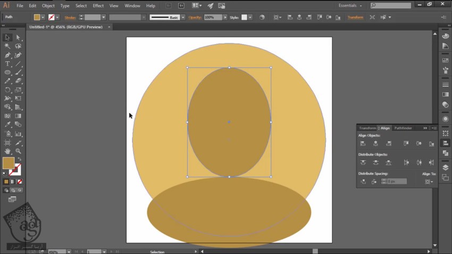
Task: Toggle Draw Normal mode
Action: coord(6,190)
